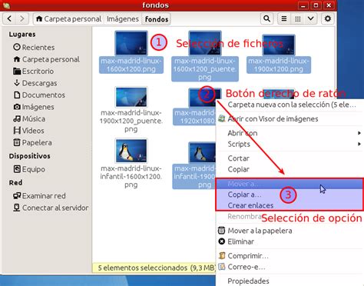
Task: Open Música in the sidebar
Action: coord(29,119)
